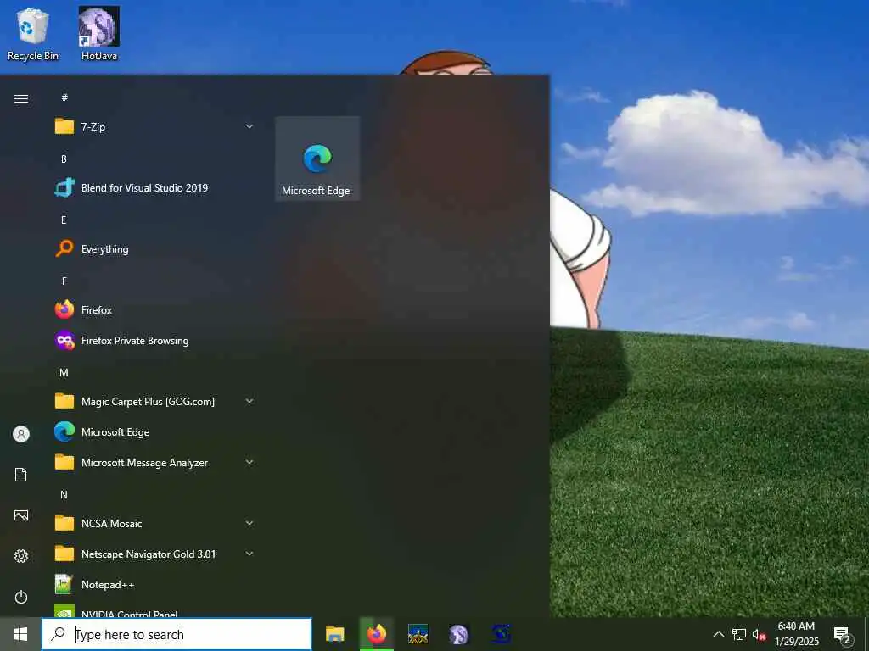Switch to Firefox on the taskbar
This screenshot has width=869, height=651.
click(x=376, y=634)
